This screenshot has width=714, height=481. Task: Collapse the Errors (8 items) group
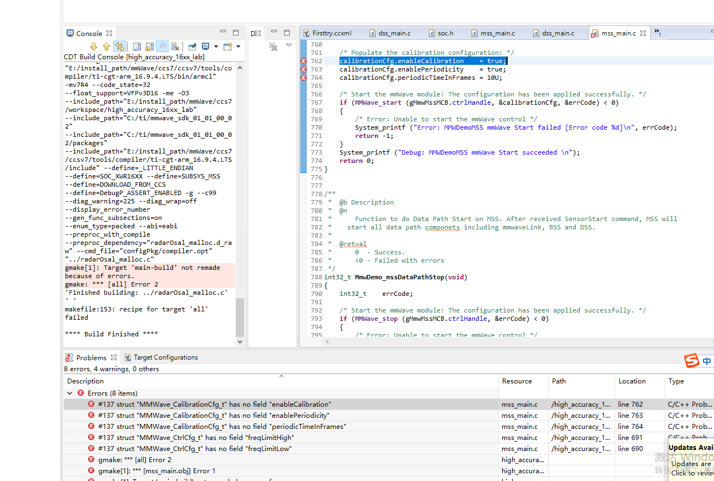point(70,393)
